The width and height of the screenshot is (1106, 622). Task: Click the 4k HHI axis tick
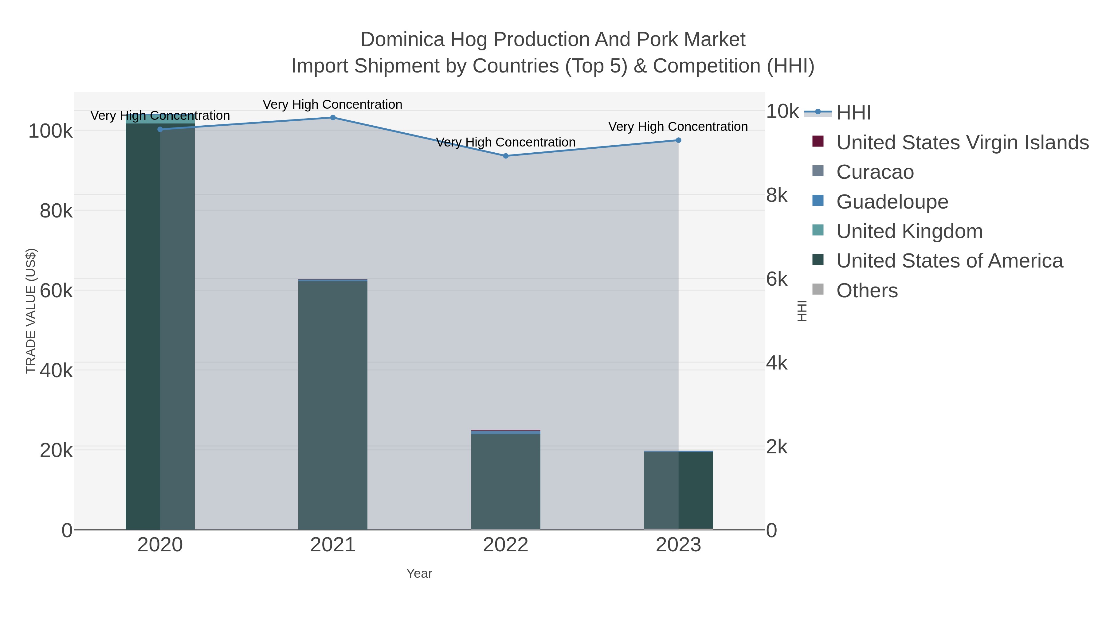pos(777,363)
